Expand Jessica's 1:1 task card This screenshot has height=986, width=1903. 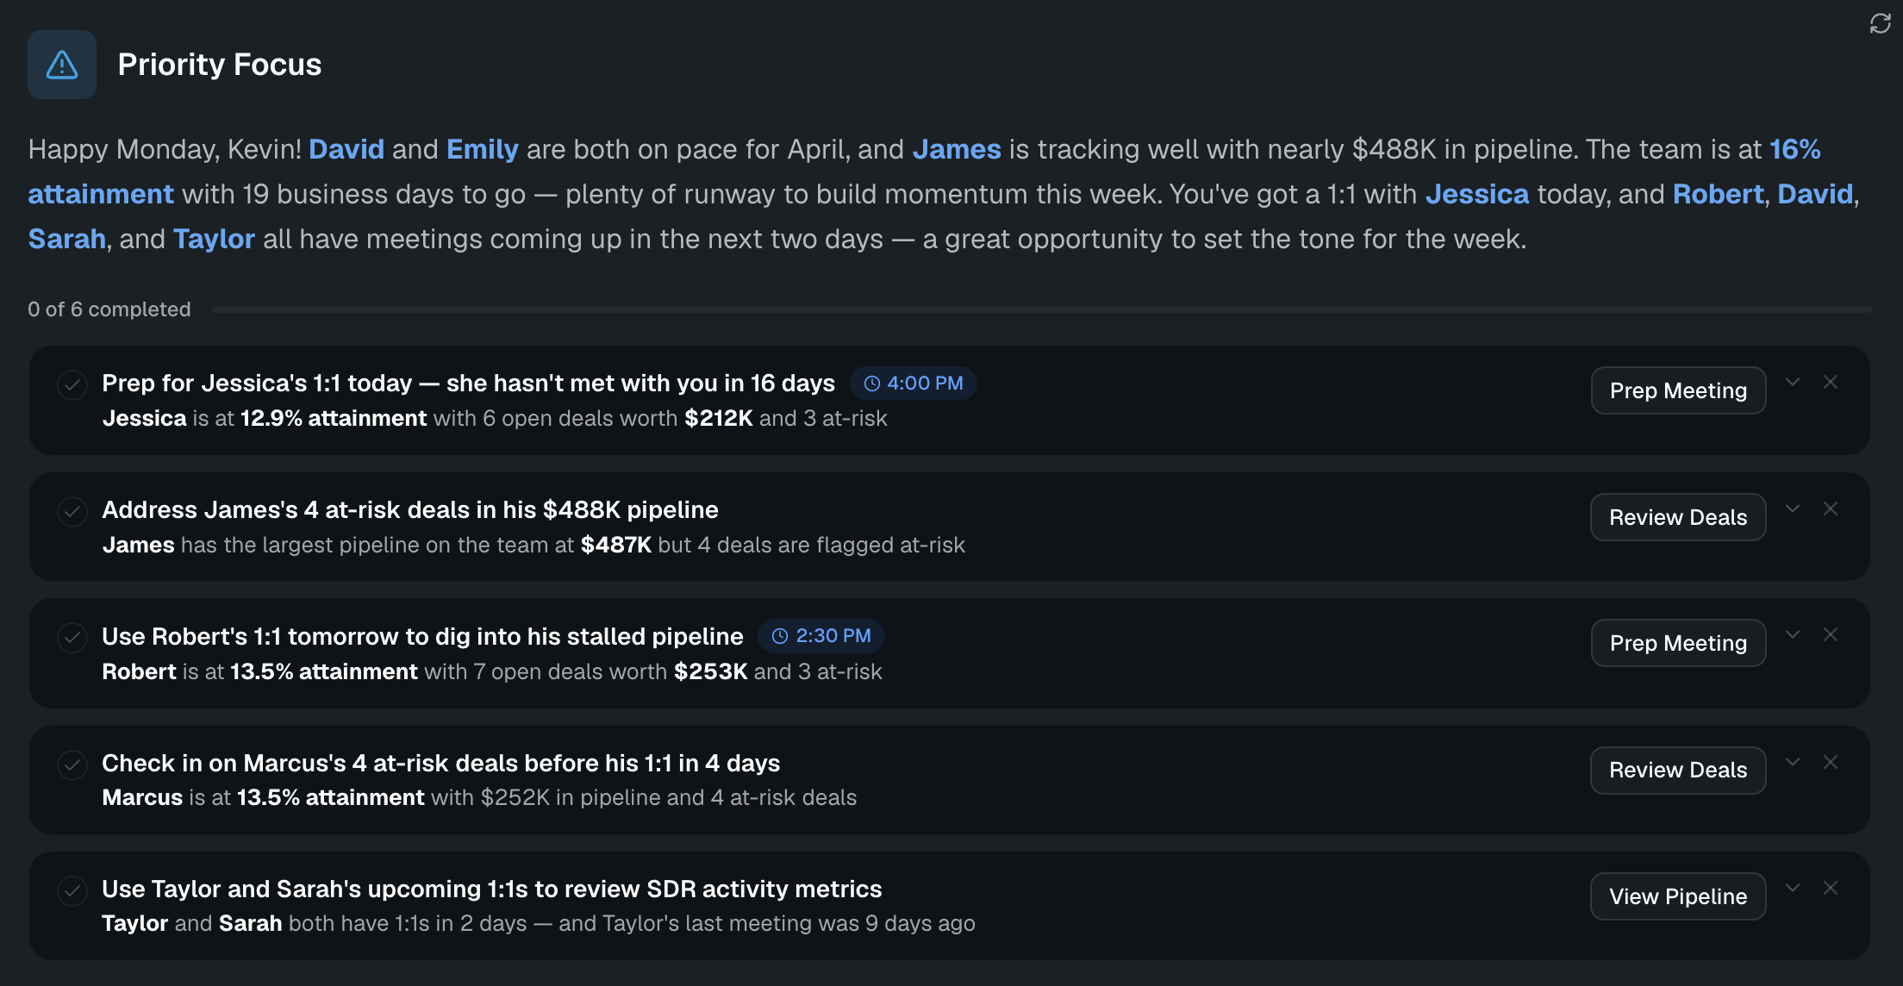(1794, 382)
